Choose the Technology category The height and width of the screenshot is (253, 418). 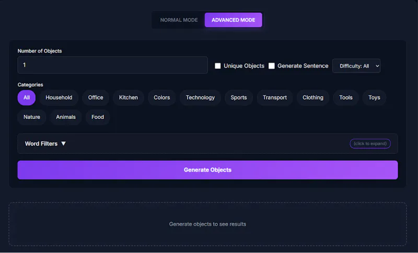[200, 98]
